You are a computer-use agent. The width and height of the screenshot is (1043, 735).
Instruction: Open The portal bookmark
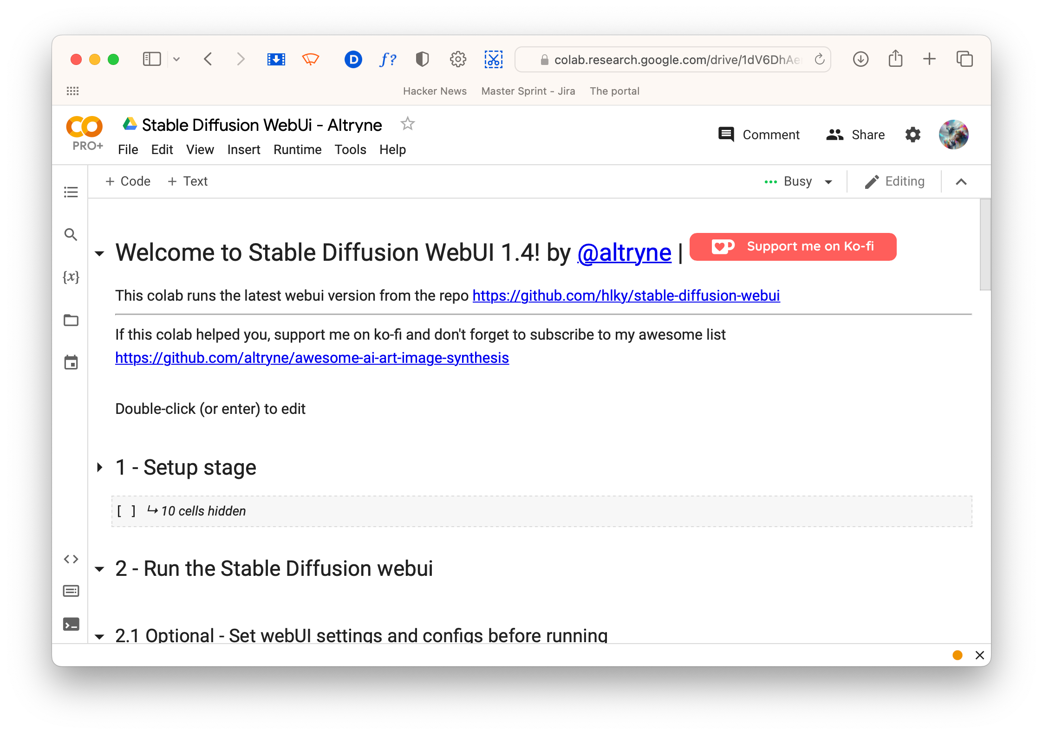pyautogui.click(x=614, y=91)
